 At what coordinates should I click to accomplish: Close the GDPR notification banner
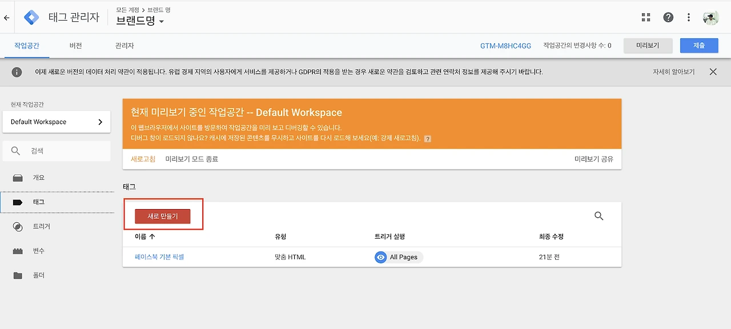click(x=713, y=72)
